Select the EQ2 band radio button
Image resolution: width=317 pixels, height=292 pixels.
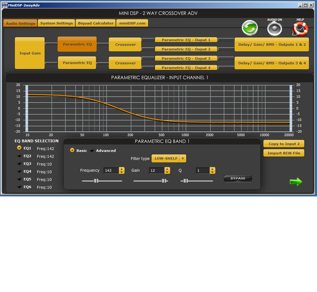pos(19,155)
